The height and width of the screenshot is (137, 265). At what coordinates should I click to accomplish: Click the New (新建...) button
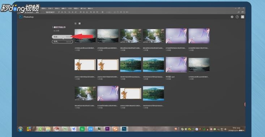point(62,37)
